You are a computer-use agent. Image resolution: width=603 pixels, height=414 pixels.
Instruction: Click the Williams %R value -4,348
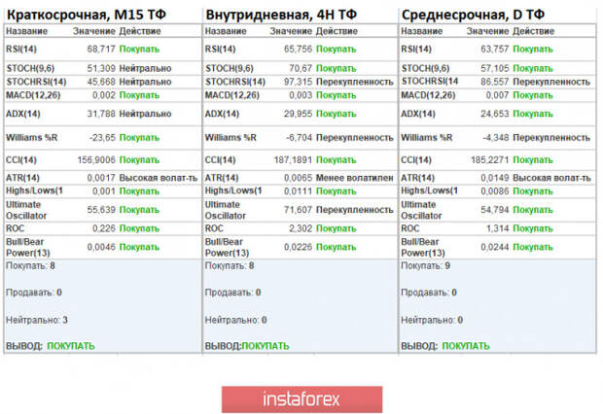pos(496,138)
